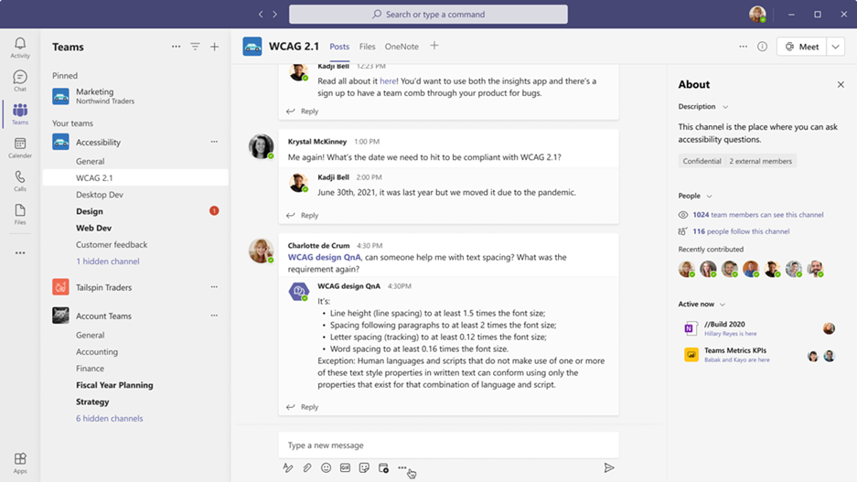The width and height of the screenshot is (857, 482).
Task: Collapse the Active now section
Action: tap(723, 305)
